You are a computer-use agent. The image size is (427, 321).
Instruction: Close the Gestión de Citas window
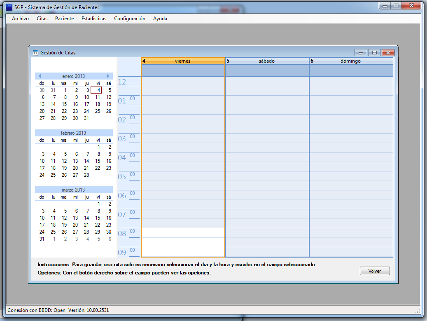(388, 53)
